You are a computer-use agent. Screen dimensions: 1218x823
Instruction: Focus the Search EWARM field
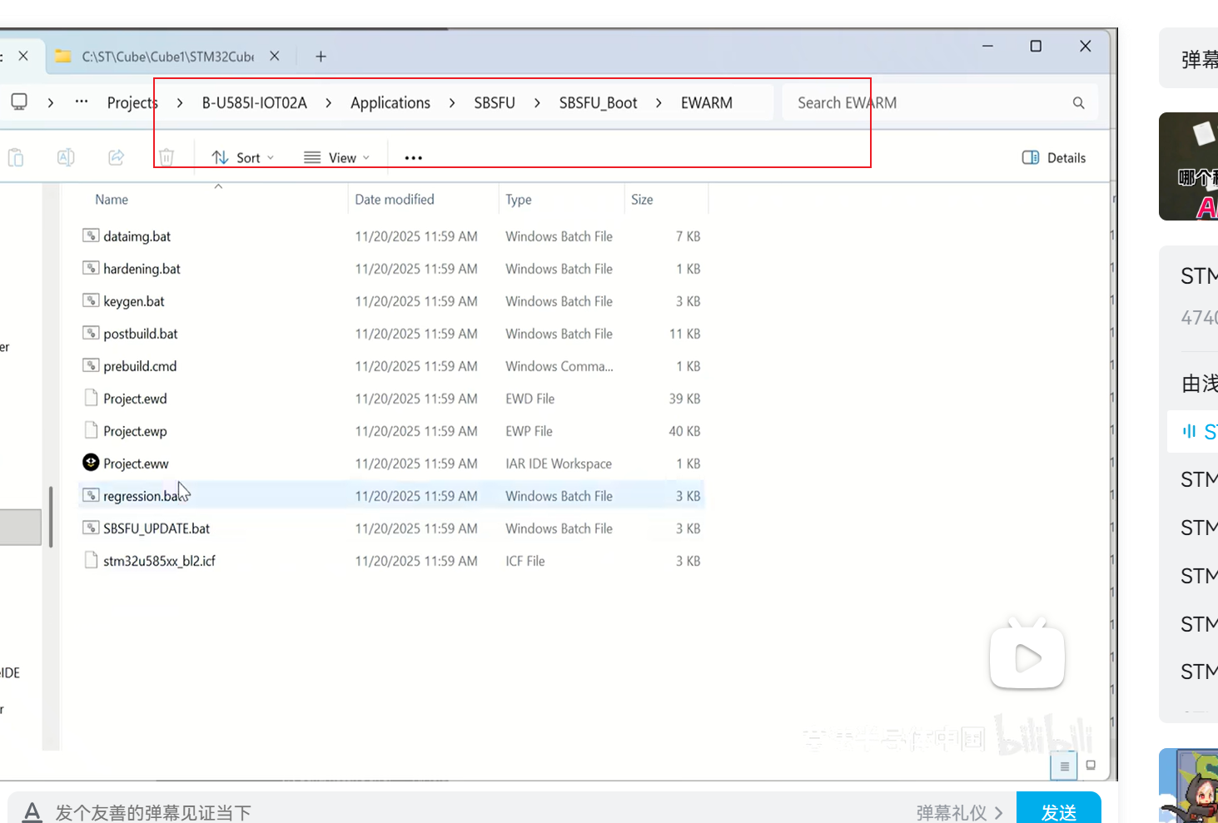[x=939, y=103]
